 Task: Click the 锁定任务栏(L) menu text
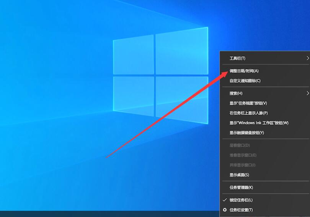pyautogui.click(x=241, y=200)
